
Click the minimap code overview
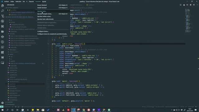[x=189, y=20]
